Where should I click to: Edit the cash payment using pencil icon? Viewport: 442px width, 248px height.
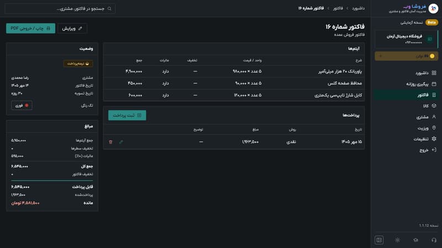[x=121, y=142]
